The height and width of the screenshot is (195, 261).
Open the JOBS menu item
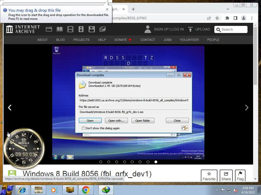click(x=167, y=40)
